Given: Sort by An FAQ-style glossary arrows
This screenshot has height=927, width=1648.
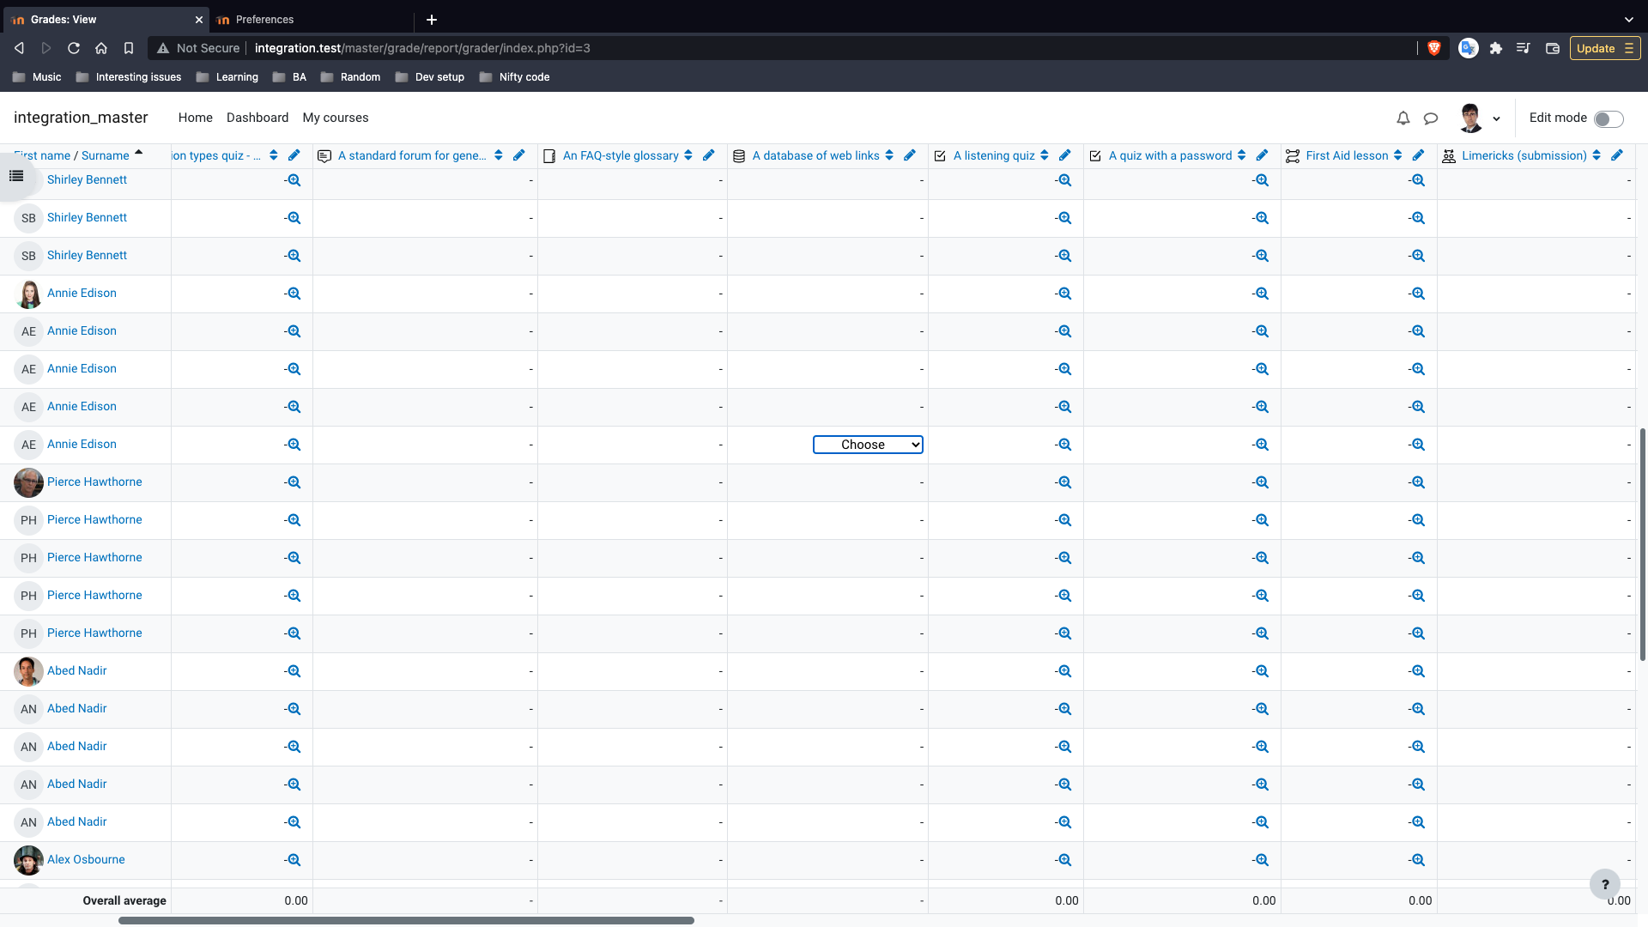Looking at the screenshot, I should tap(688, 155).
